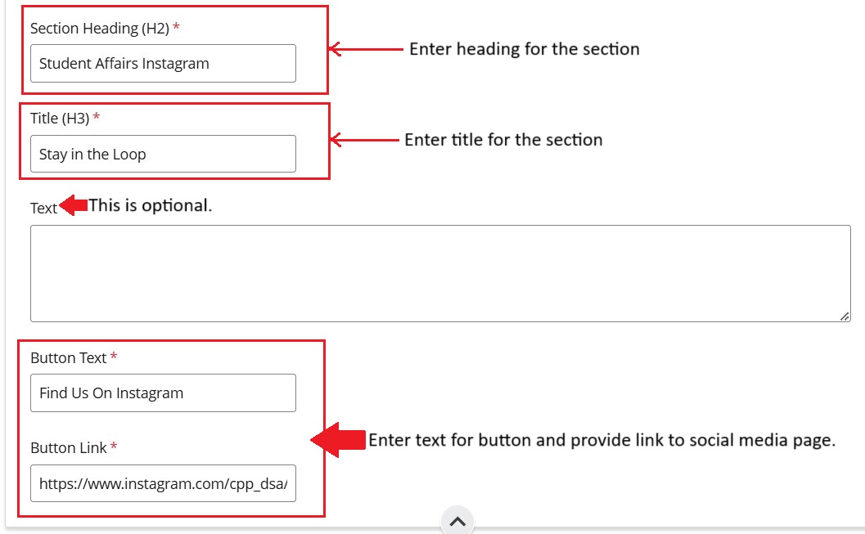865x534 pixels.
Task: Grab the Text area resize handle
Action: coord(845,316)
